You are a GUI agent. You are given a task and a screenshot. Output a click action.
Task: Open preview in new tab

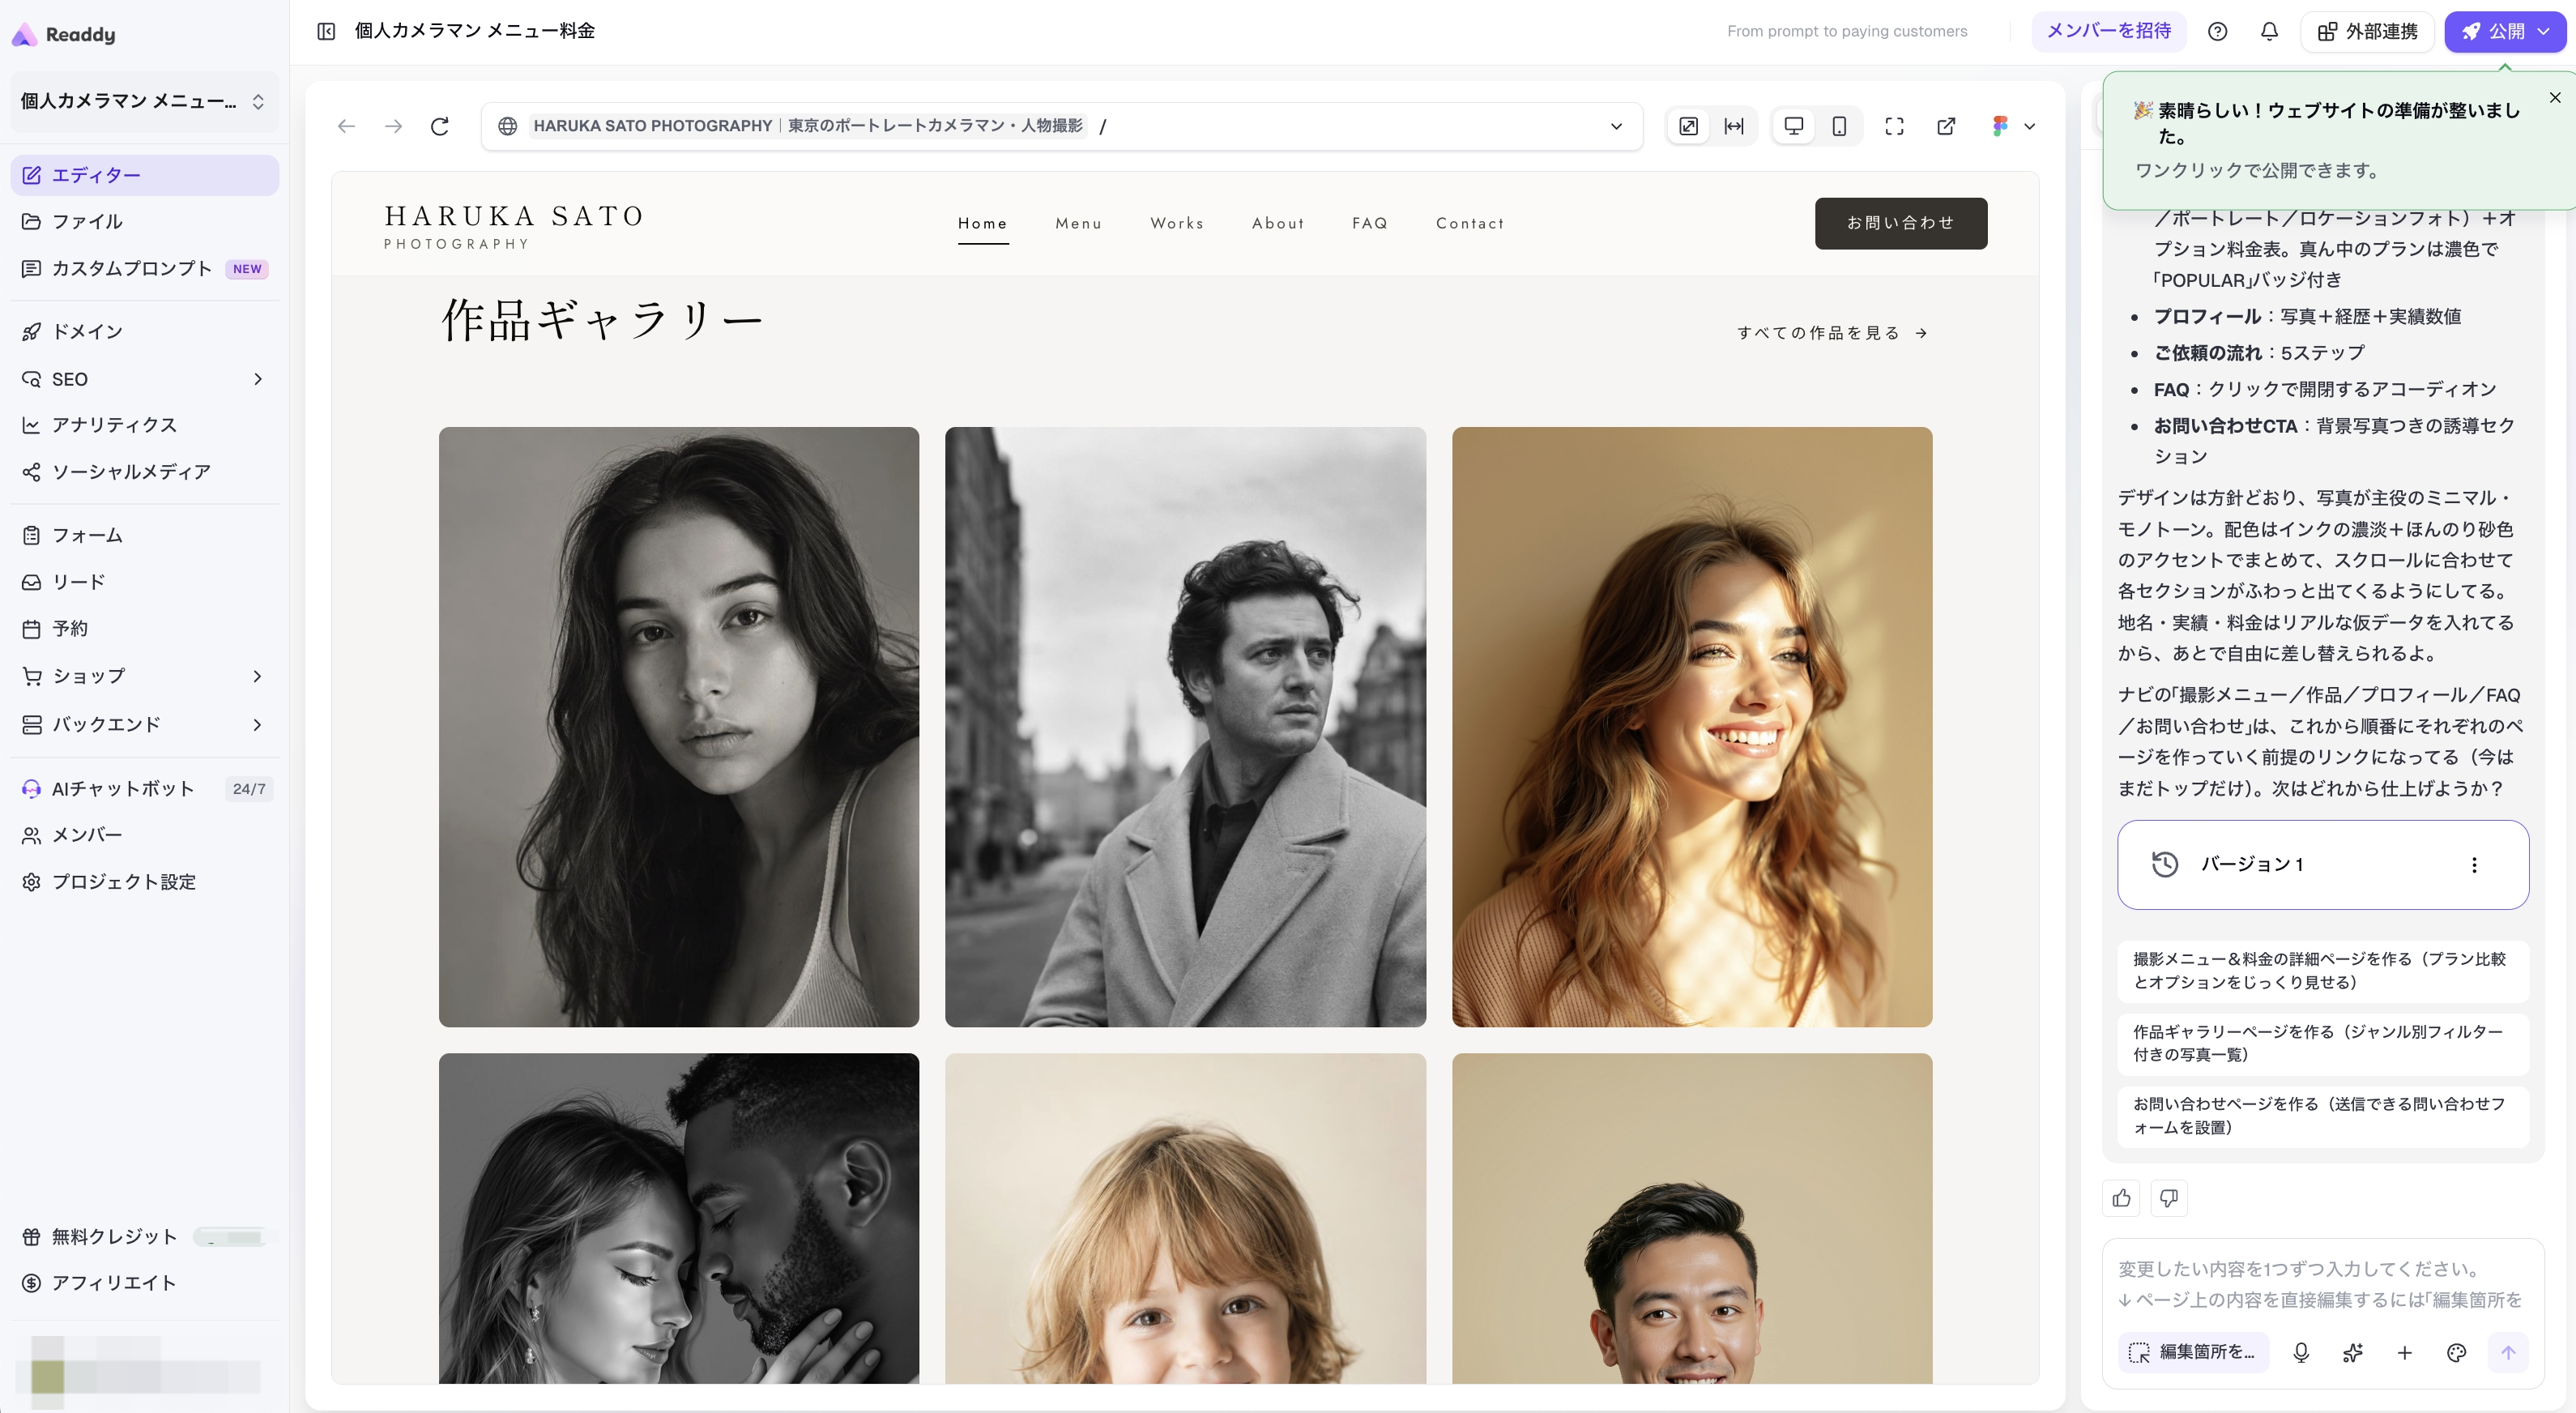click(x=1946, y=126)
